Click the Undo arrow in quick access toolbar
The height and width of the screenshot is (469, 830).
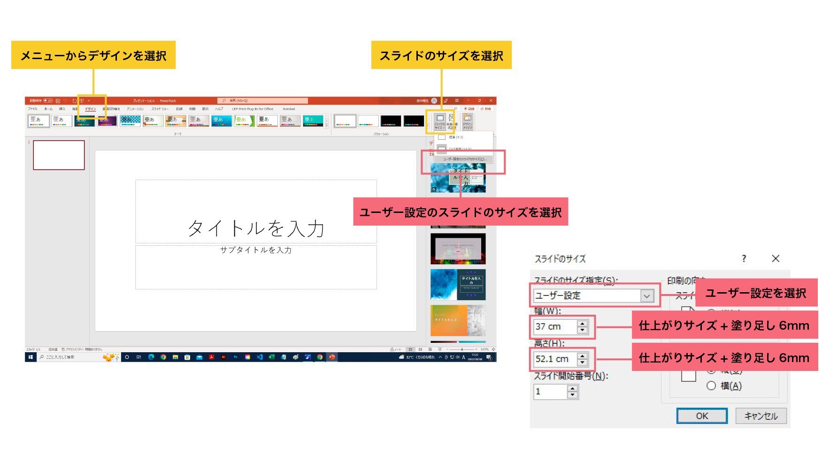(x=65, y=101)
